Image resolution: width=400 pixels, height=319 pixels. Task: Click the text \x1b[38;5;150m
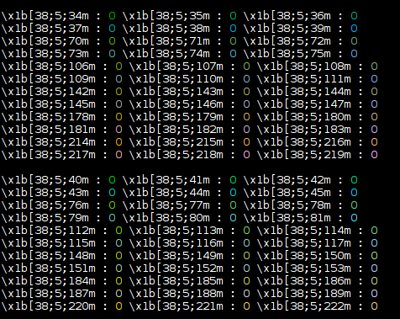(x=304, y=256)
